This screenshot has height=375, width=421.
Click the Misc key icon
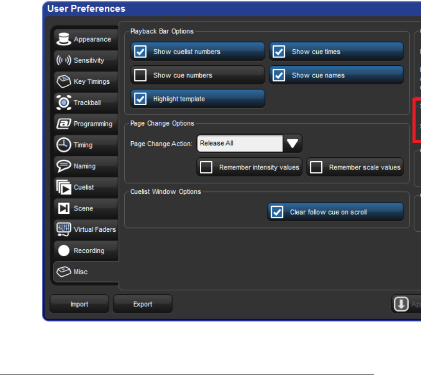[64, 272]
